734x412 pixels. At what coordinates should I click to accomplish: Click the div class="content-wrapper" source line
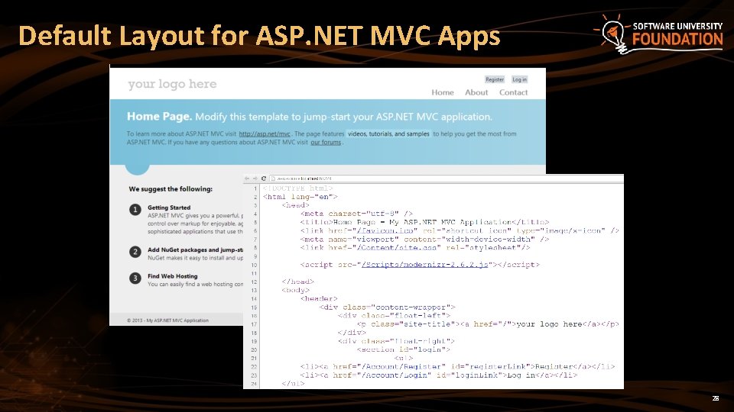(x=387, y=307)
